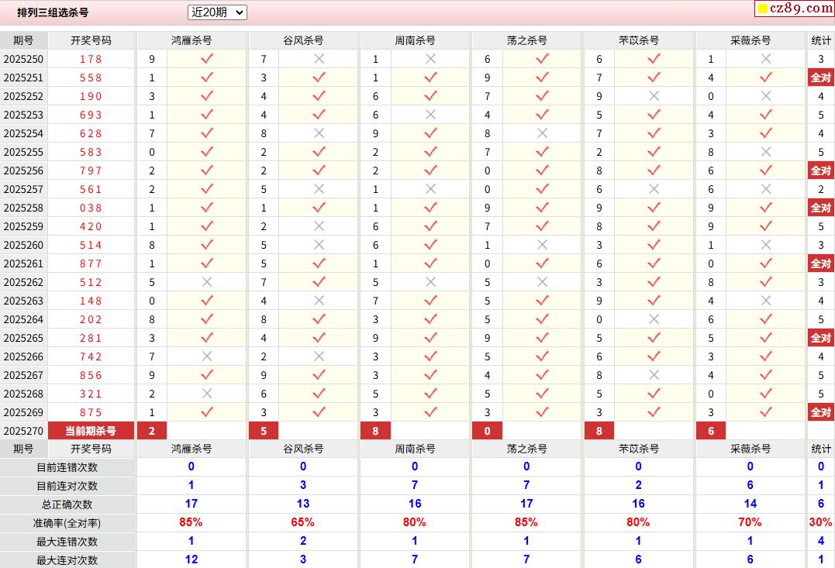Click the 全对 badge in row 2025269
This screenshot has height=568, width=835.
tap(820, 412)
